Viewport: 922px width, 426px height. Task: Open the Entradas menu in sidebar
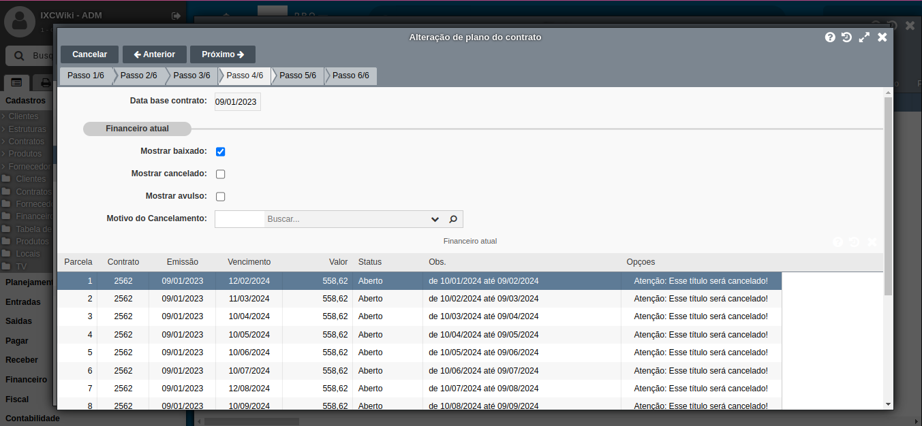(x=23, y=302)
